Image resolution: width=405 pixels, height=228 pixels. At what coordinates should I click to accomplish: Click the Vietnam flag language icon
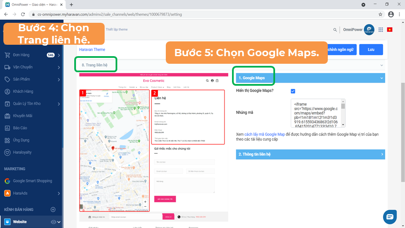click(x=389, y=30)
